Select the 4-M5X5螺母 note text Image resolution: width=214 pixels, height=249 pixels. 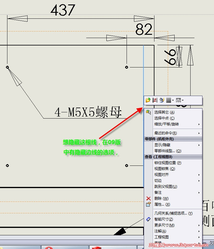point(88,112)
